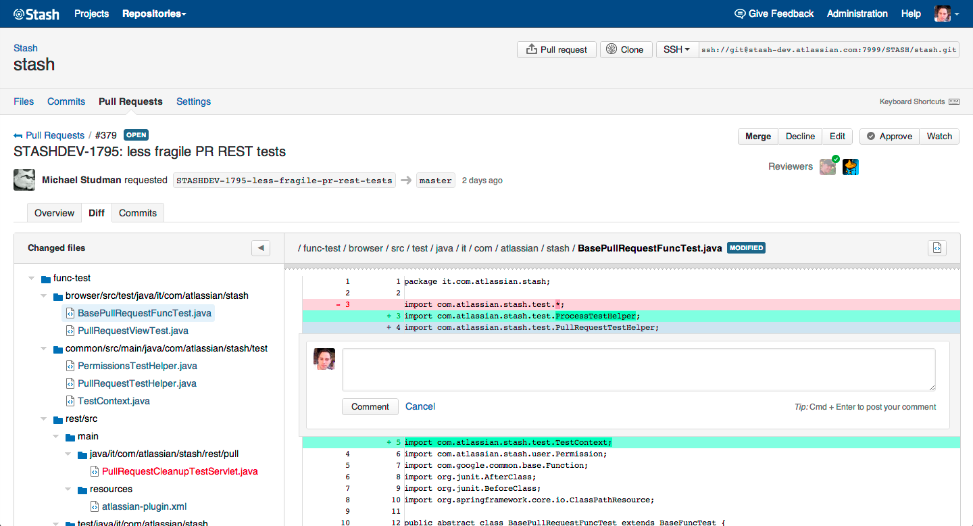
Task: Cancel the inline comment
Action: click(420, 406)
